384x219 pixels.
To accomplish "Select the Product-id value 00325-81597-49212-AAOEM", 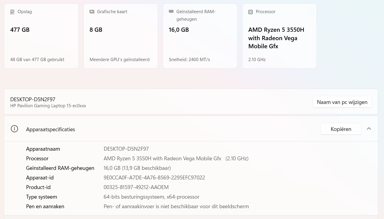I will click(136, 187).
